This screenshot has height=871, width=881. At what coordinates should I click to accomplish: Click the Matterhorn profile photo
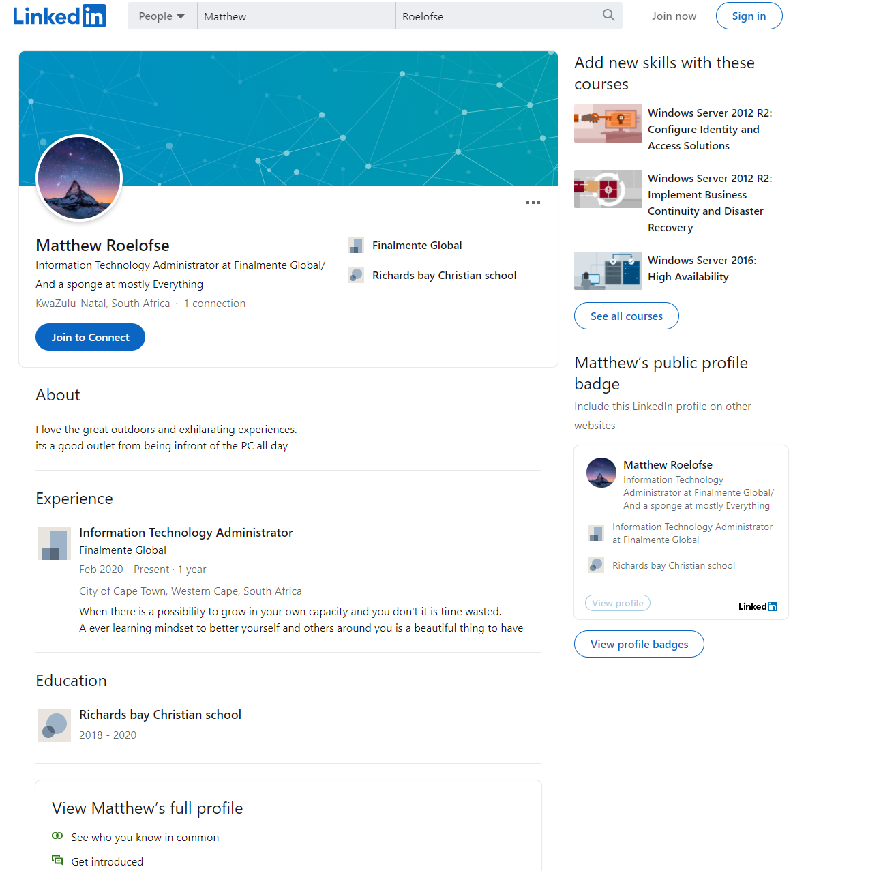point(79,179)
